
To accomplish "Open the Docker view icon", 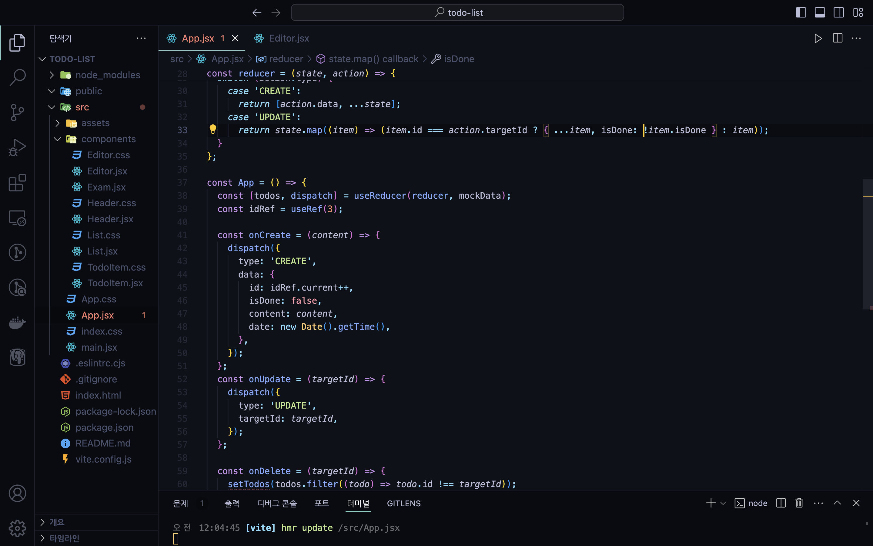I will (x=17, y=322).
